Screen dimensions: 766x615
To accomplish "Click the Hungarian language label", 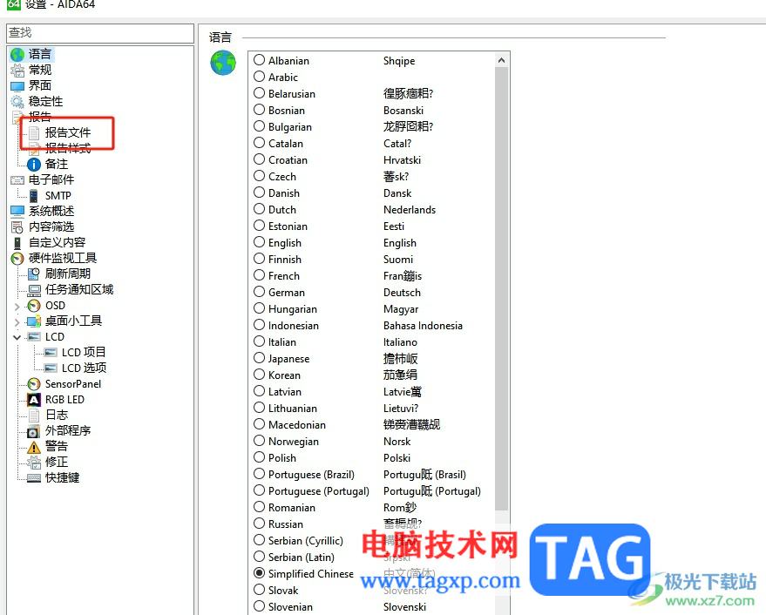I will 293,309.
